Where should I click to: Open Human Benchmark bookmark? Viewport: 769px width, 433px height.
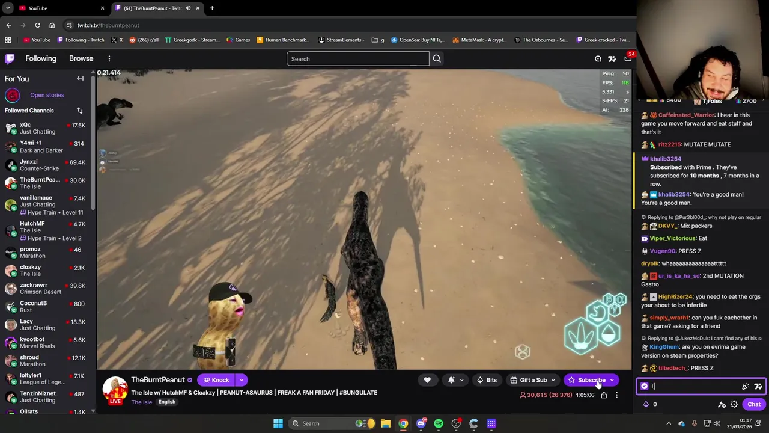coord(283,40)
